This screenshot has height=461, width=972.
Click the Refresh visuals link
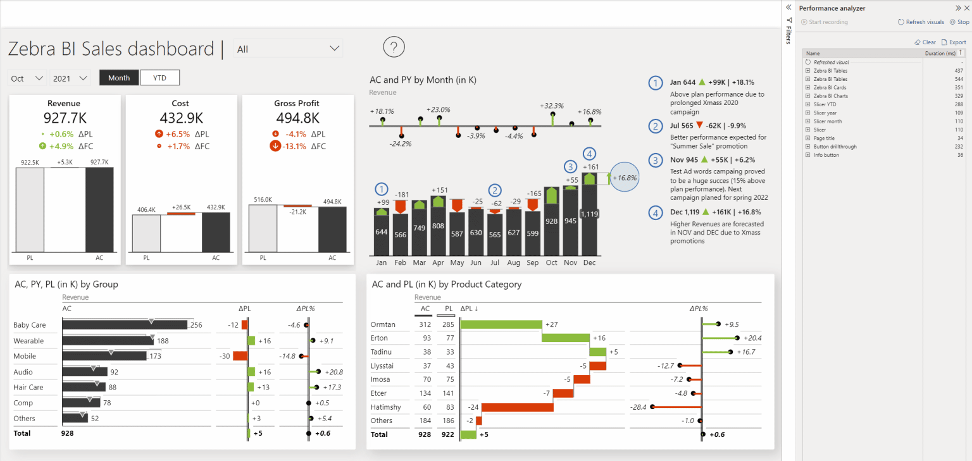point(921,22)
